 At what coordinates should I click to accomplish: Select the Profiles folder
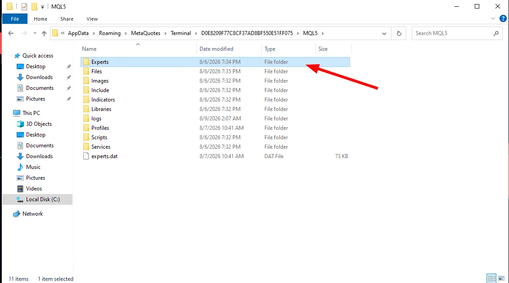tap(215, 128)
